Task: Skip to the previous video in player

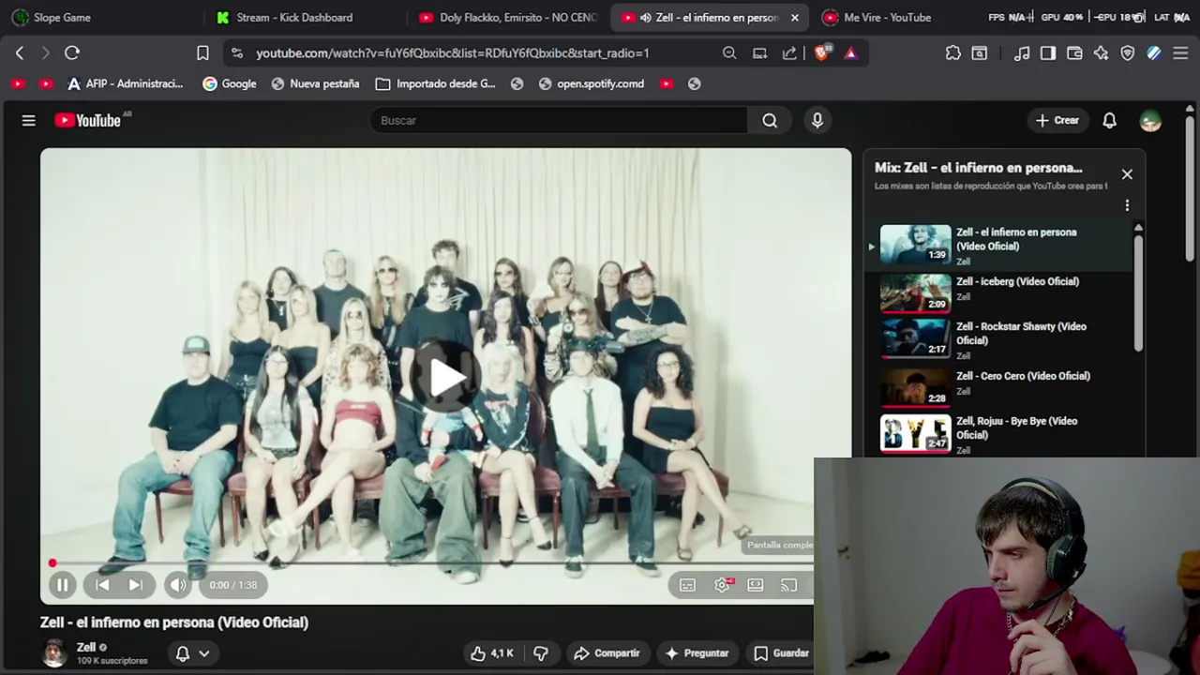Action: pyautogui.click(x=102, y=585)
